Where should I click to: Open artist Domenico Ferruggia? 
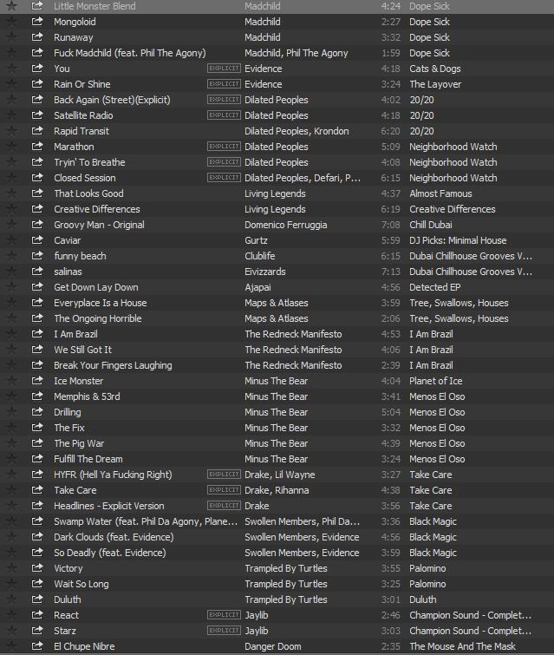click(285, 225)
